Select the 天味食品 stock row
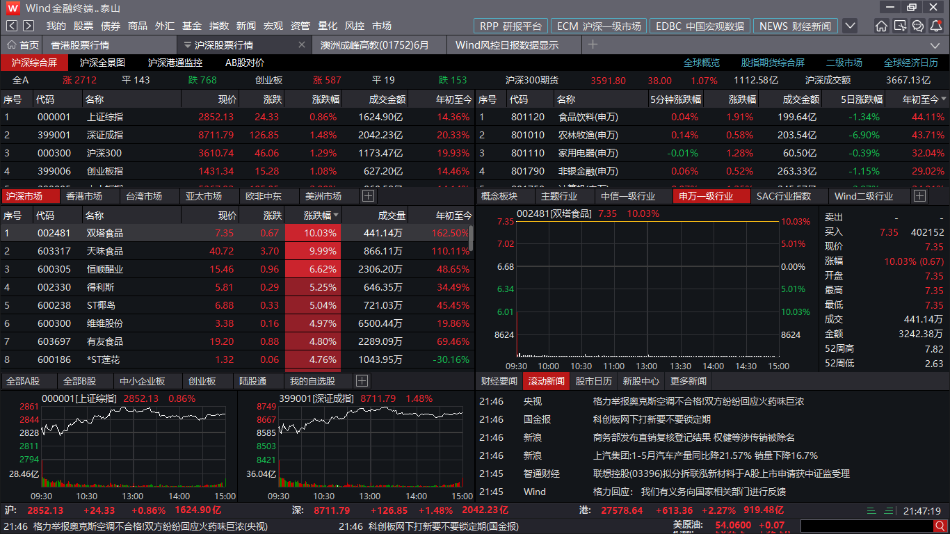The height and width of the screenshot is (534, 950). tap(236, 251)
